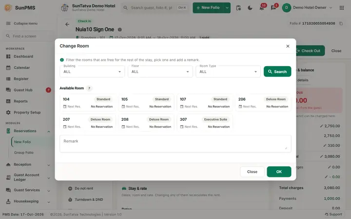Click the search magnifier icon in top bar
This screenshot has width=351, height=219.
click(x=126, y=8)
